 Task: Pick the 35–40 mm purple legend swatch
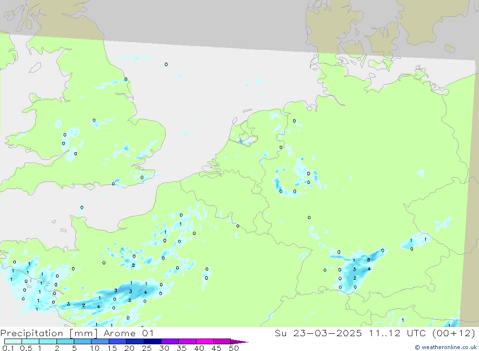click(x=187, y=341)
